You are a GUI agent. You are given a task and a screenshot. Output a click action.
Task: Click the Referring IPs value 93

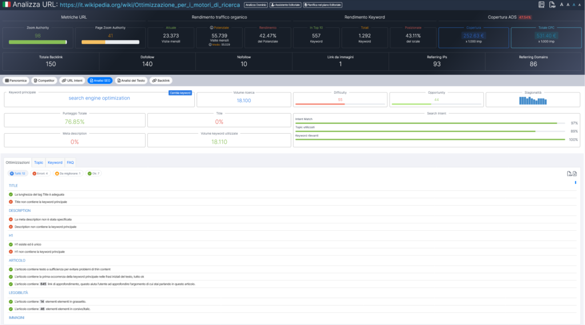coord(437,64)
